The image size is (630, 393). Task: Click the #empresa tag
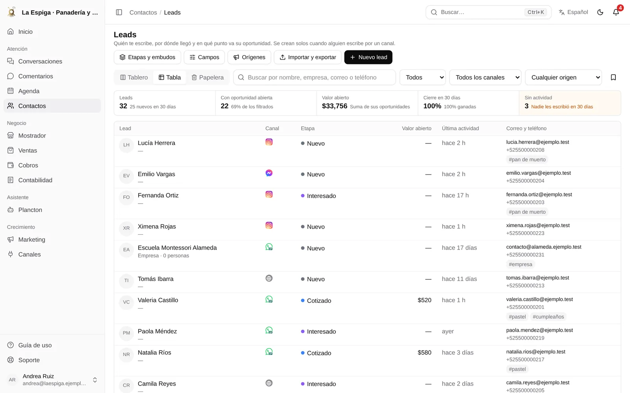521,264
